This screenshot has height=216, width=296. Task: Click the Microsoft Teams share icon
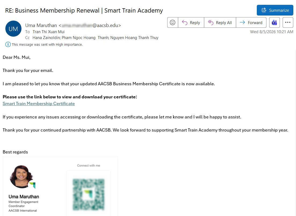(x=274, y=22)
